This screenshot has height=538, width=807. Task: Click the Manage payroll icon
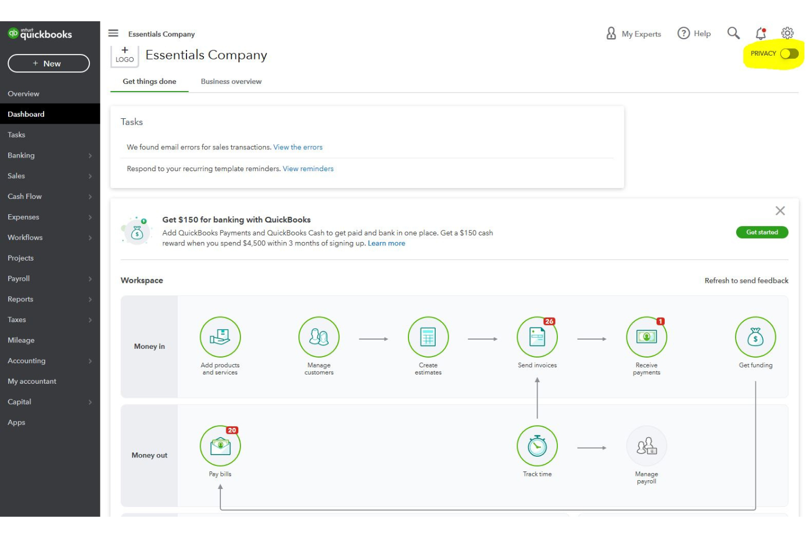[647, 446]
